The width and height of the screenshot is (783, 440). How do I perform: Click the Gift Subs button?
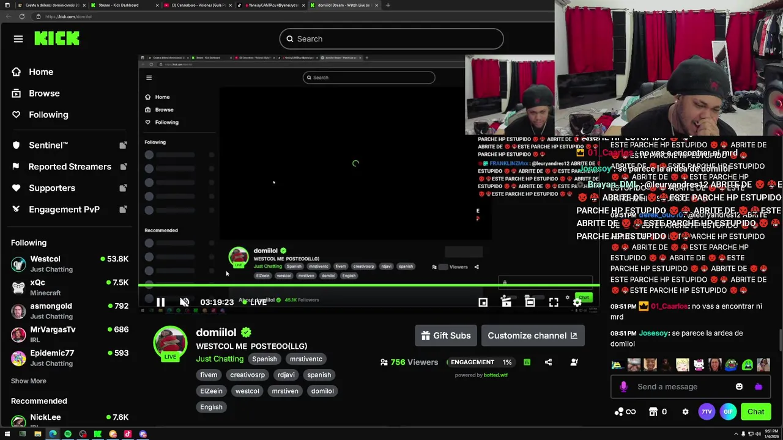pos(446,335)
